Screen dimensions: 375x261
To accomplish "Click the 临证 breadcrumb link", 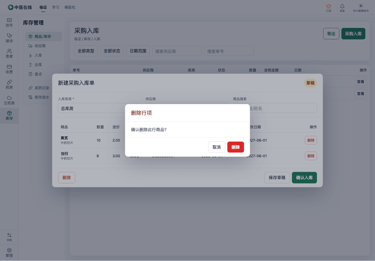I will pos(78,39).
